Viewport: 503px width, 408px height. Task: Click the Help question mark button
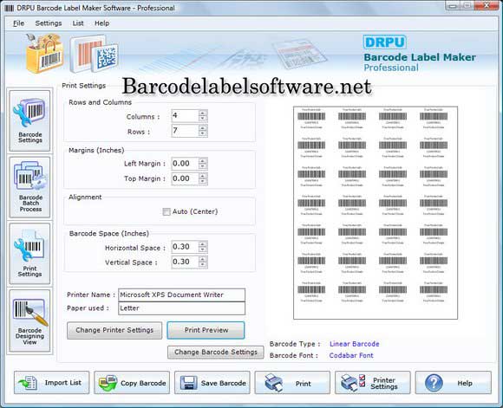pos(453,383)
